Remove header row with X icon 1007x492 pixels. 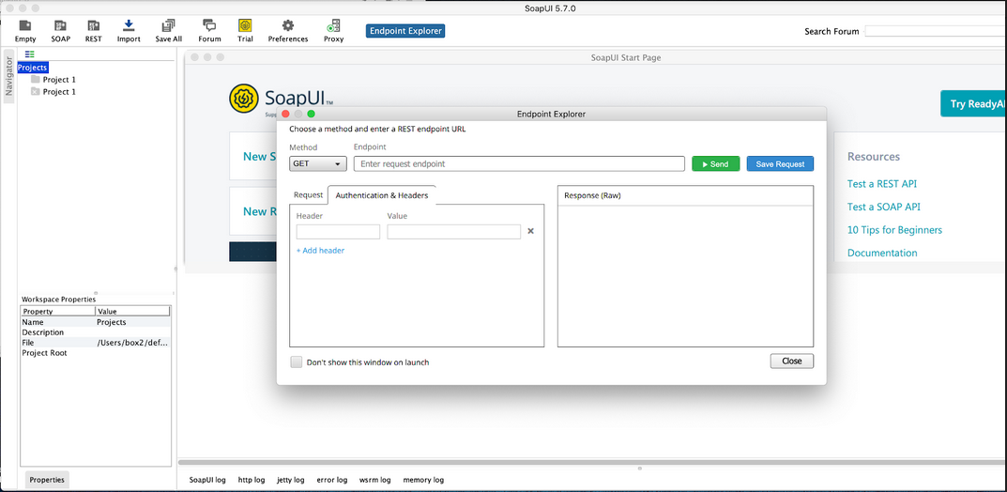[x=530, y=231]
